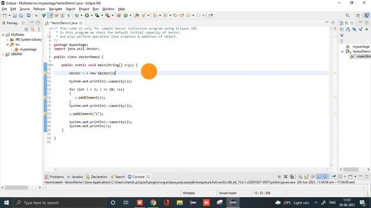The height and width of the screenshot is (208, 371).
Task: Open the File menu
Action: tap(4, 9)
